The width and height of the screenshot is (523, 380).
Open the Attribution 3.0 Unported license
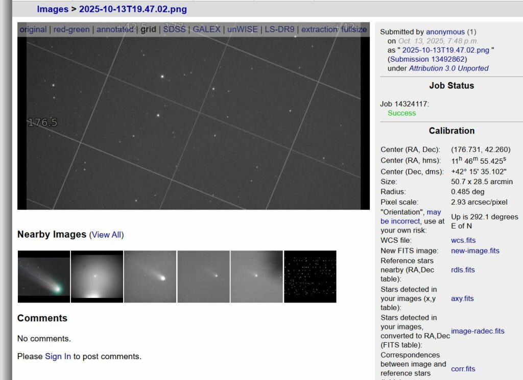[448, 68]
